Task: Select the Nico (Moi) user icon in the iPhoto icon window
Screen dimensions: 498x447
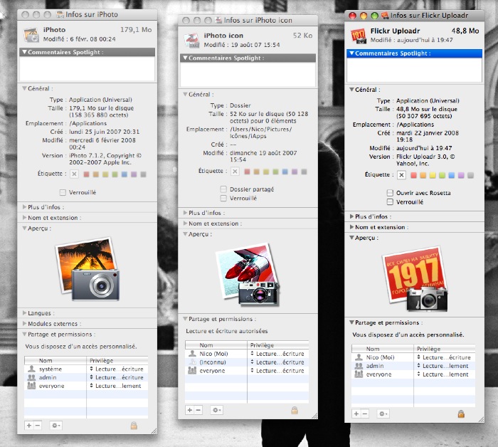Action: tap(192, 354)
